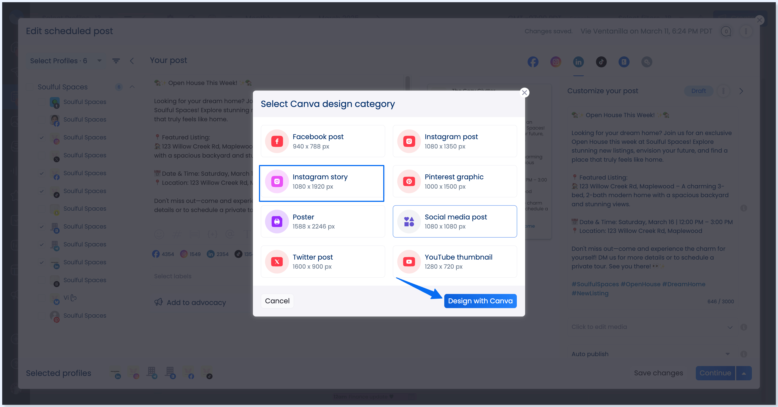The image size is (778, 407).
Task: Uncheck the TikTok Soulful Spaces profile
Action: (x=42, y=191)
